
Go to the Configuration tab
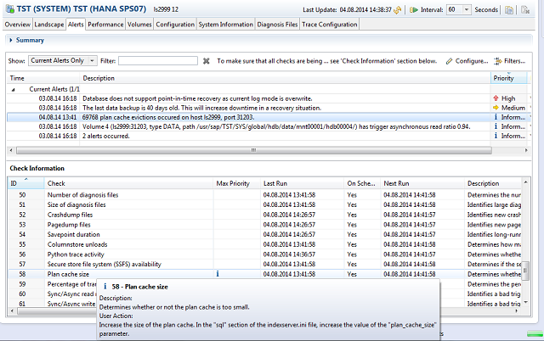[175, 25]
